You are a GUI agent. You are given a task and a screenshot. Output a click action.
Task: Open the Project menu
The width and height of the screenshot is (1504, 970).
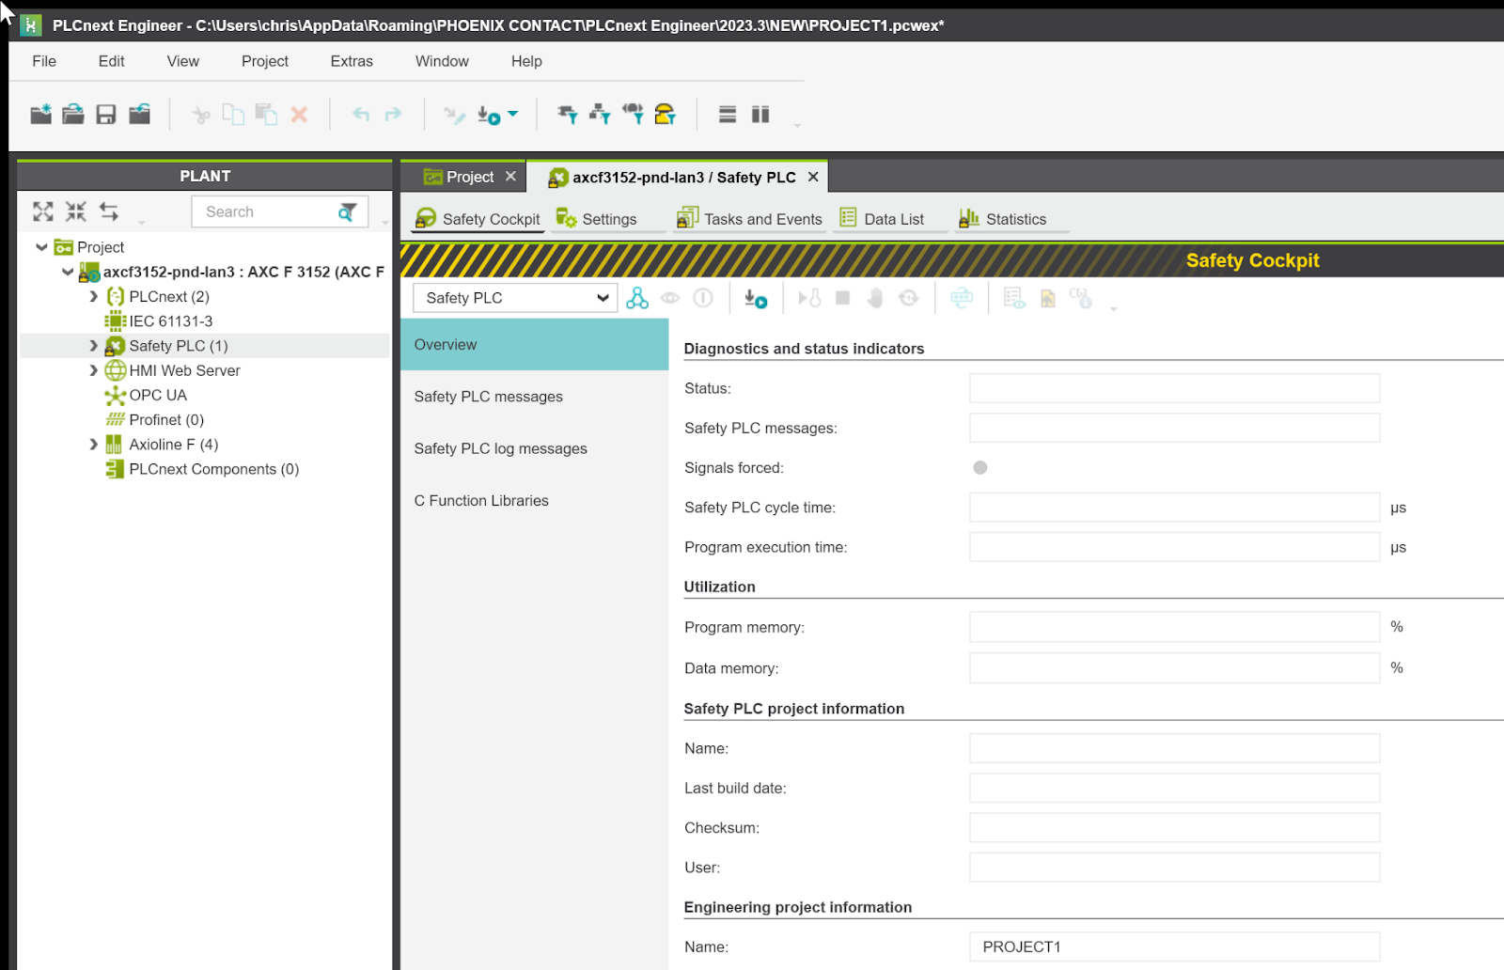click(x=265, y=61)
